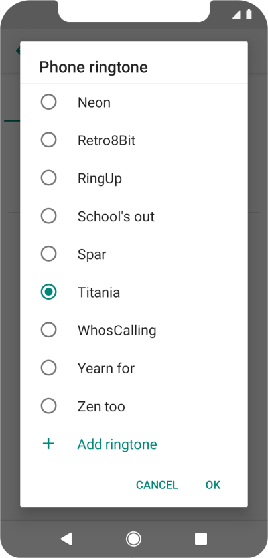Pick the Zen too radio button
This screenshot has width=268, height=558.
point(48,406)
